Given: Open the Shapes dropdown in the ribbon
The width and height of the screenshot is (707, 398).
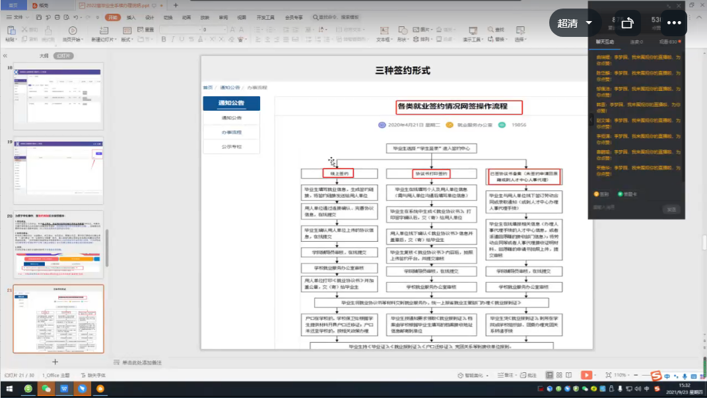Looking at the screenshot, I should pos(402,31).
